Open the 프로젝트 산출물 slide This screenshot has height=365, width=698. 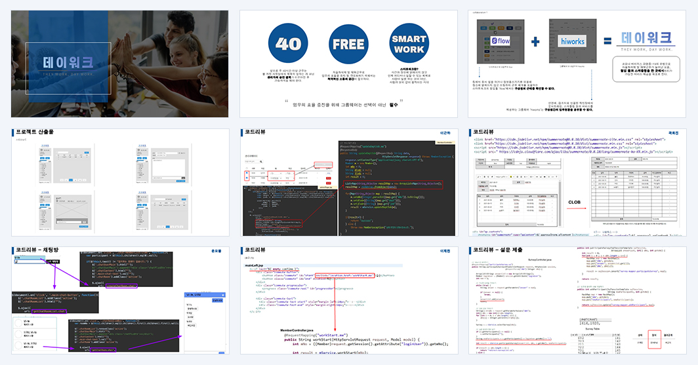pos(120,182)
